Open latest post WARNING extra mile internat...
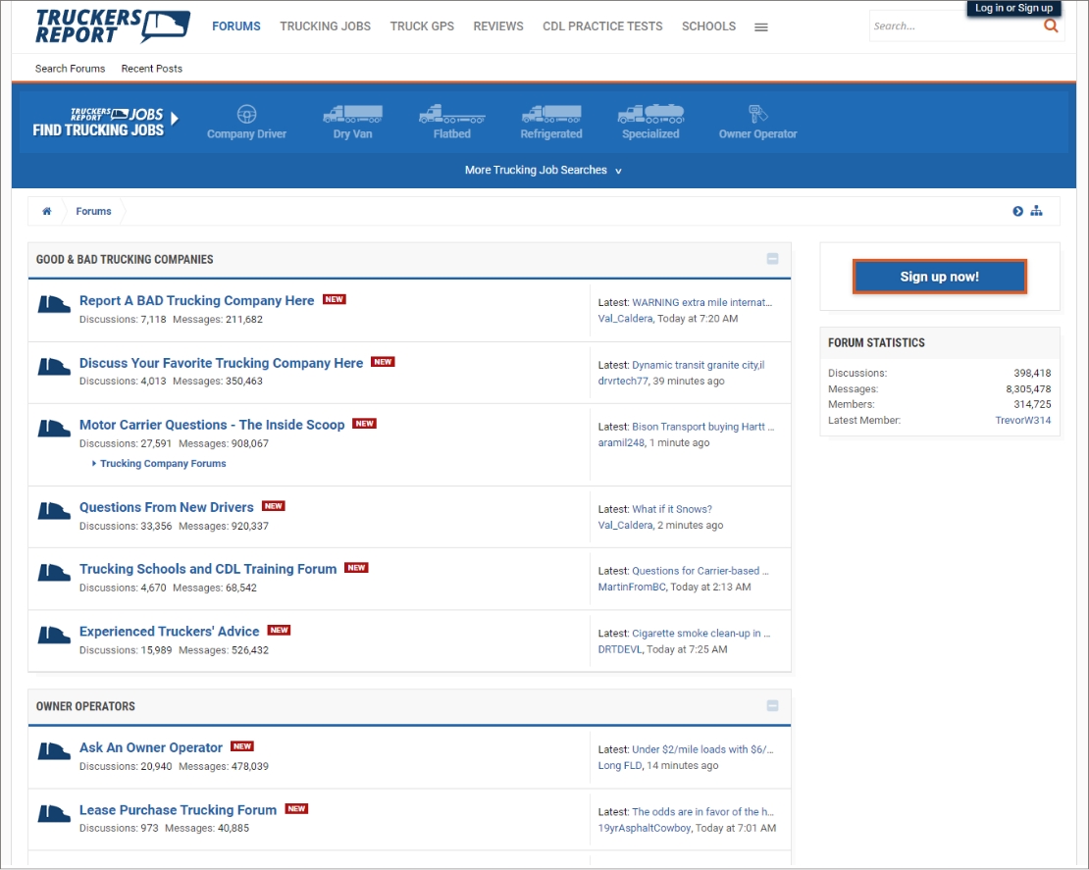This screenshot has width=1089, height=870. 701,303
